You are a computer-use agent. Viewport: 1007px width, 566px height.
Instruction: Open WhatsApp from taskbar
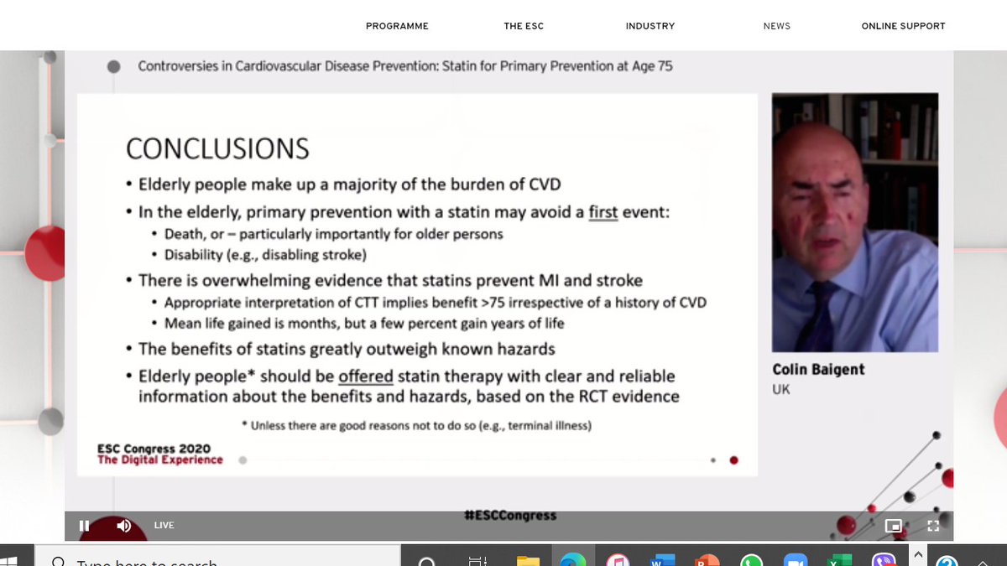(750, 560)
